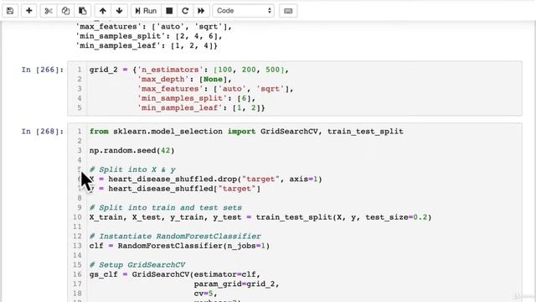Click clf = RandomForestClassifier(n_jobs=1) line
Screen dimensions: 536x302
pyautogui.click(x=179, y=246)
